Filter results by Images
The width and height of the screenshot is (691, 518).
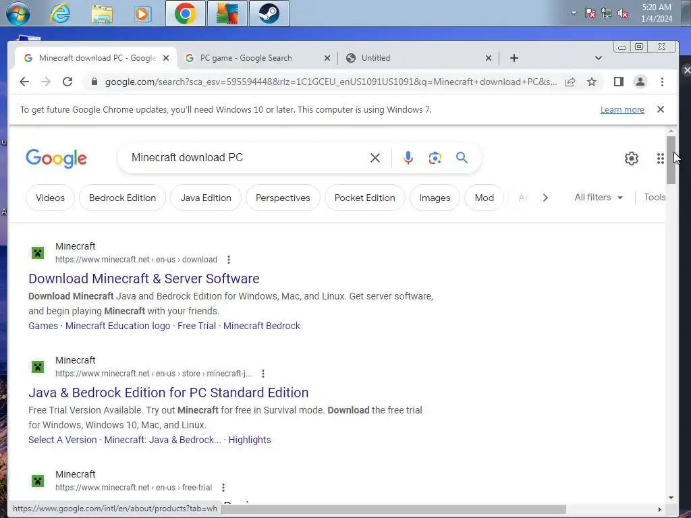(435, 198)
